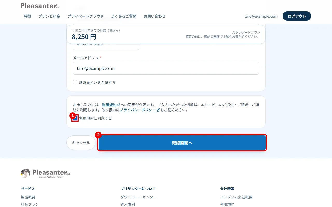The height and width of the screenshot is (207, 332).
Task: Click the キャンセル button
Action: (x=81, y=143)
